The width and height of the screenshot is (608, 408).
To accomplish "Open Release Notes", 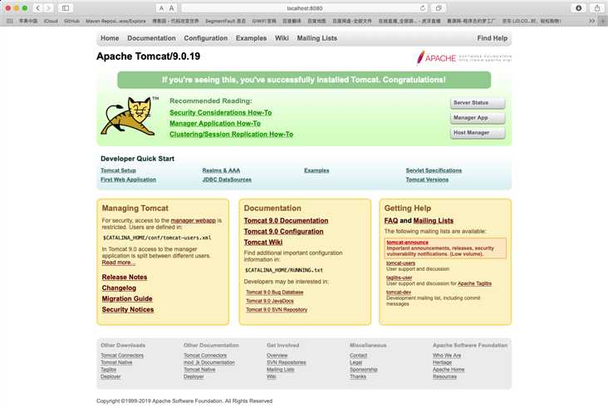I will [125, 277].
